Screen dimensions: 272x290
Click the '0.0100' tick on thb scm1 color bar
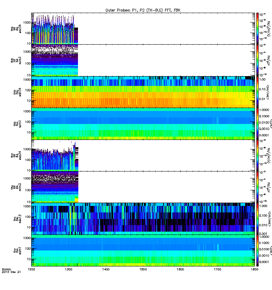click(x=264, y=123)
